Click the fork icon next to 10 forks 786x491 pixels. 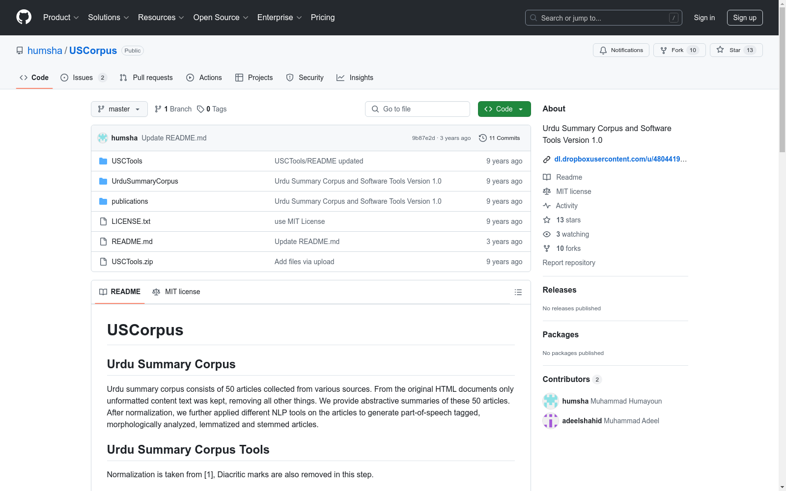tap(547, 248)
